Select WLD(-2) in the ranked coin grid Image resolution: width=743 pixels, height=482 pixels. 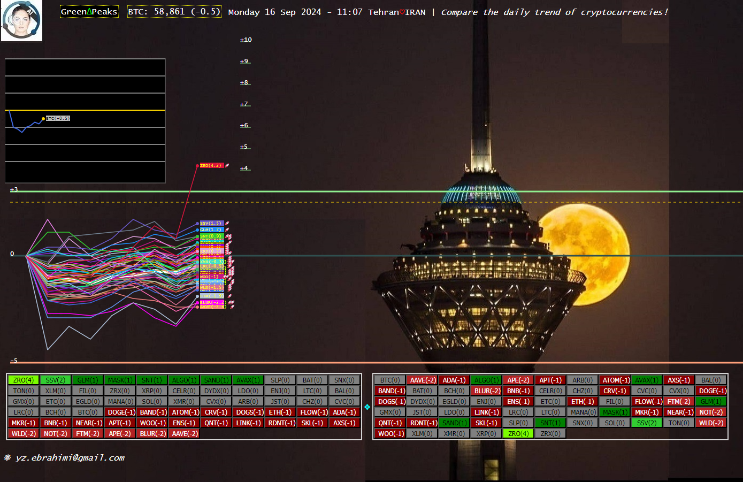coord(24,434)
